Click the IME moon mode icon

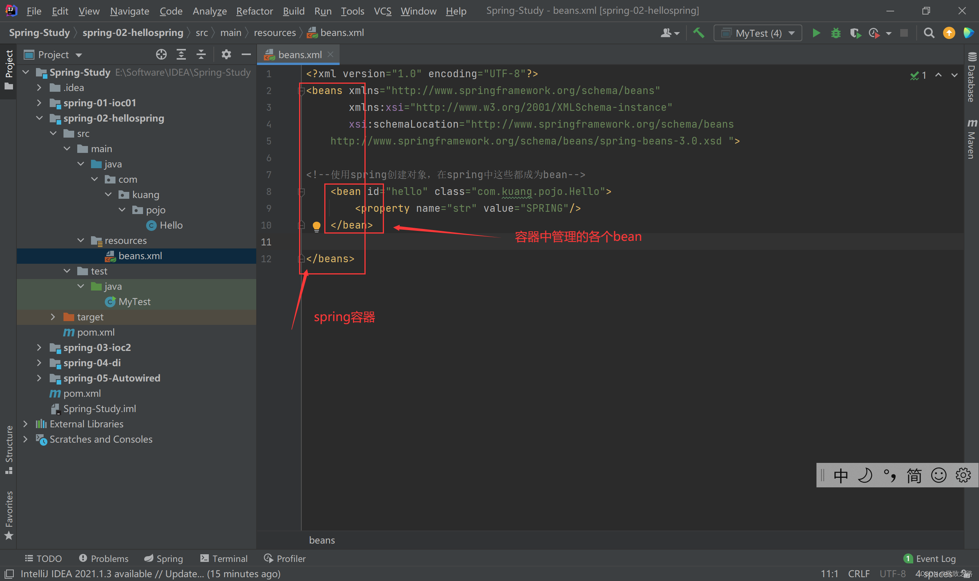865,475
